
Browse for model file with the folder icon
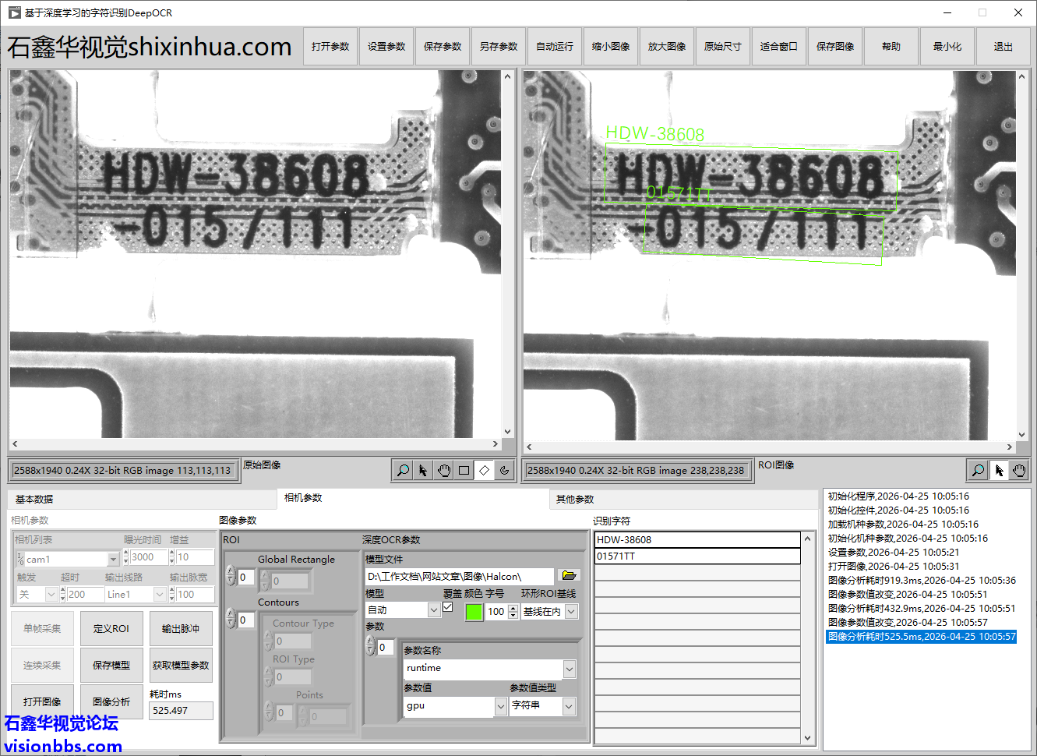pos(570,576)
